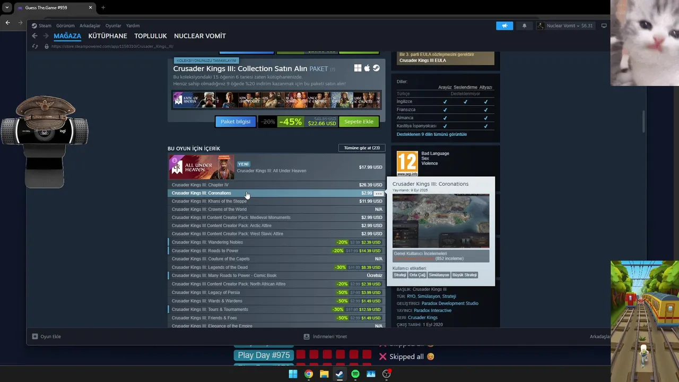
Task: Open Chrome from the taskbar
Action: [308, 374]
